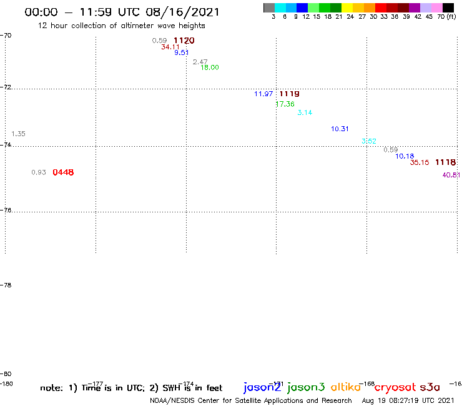Click the title '00:00 – 11:59 UTC 08/16/2021'

122,12
